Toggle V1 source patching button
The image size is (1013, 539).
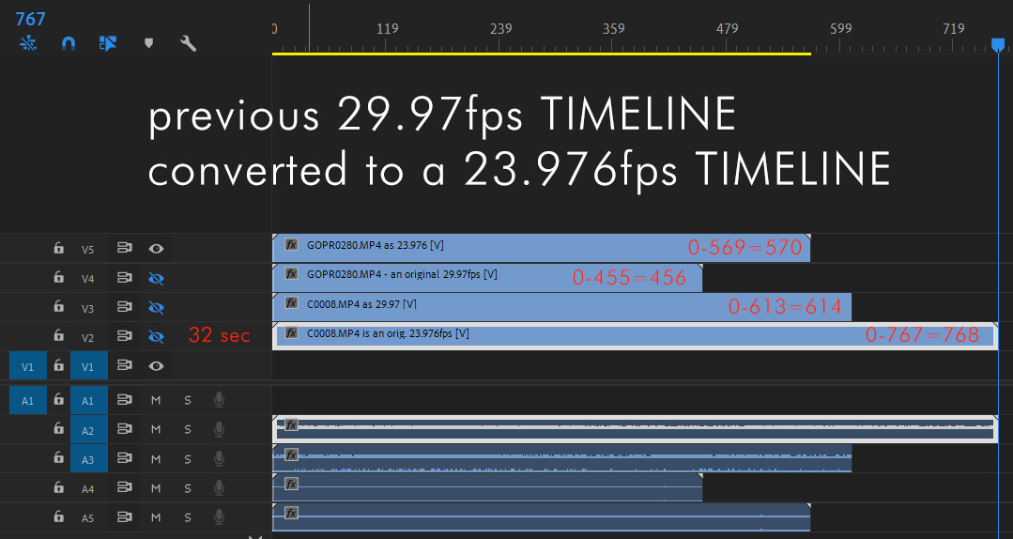[x=28, y=366]
